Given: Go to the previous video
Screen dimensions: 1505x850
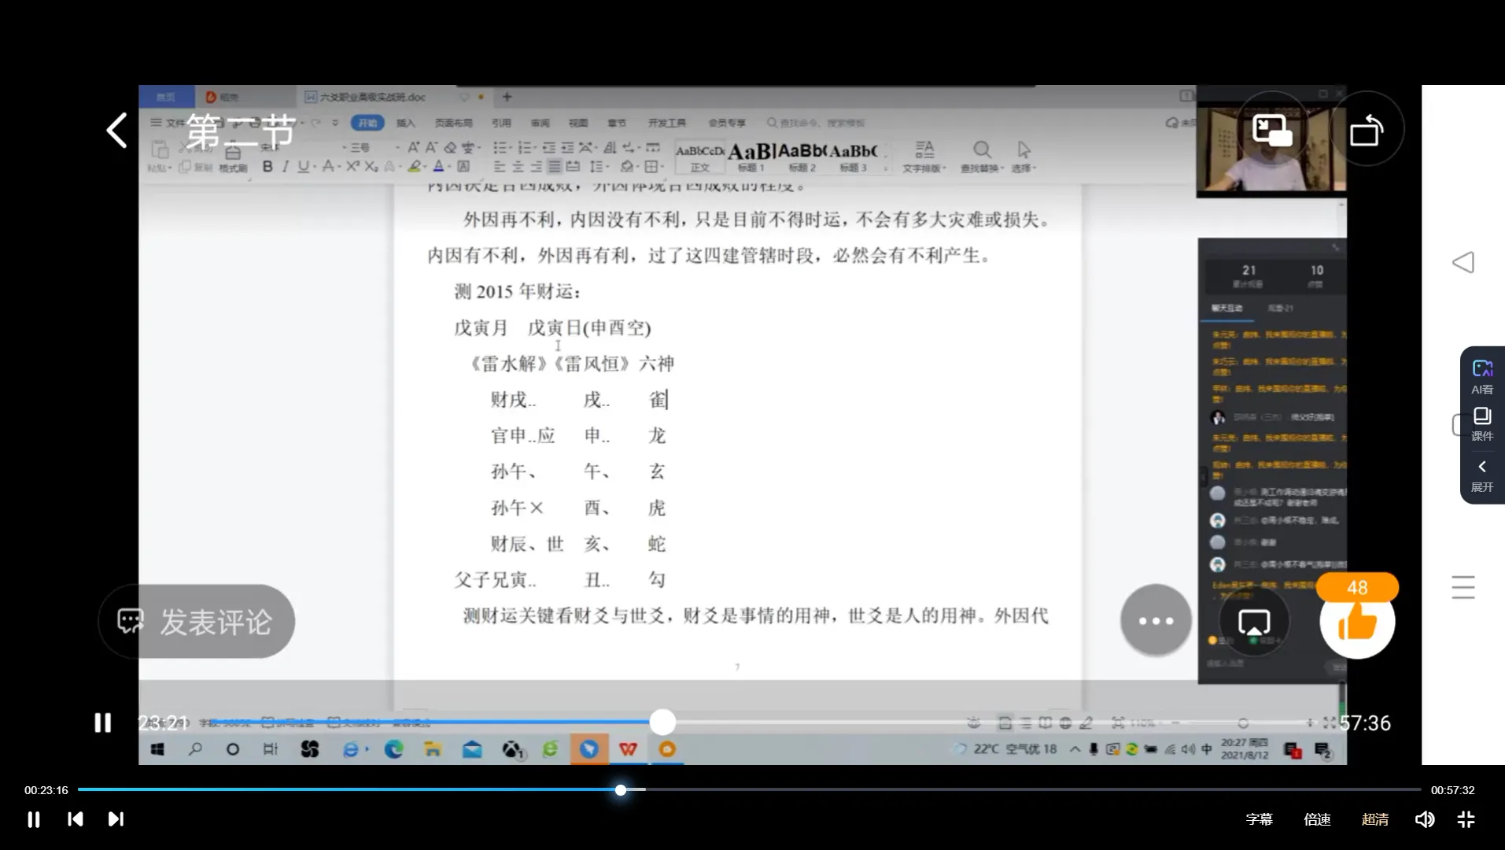Looking at the screenshot, I should click(x=76, y=819).
